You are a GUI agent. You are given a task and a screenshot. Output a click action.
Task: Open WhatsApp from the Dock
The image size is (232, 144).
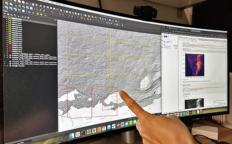[x=131, y=123]
